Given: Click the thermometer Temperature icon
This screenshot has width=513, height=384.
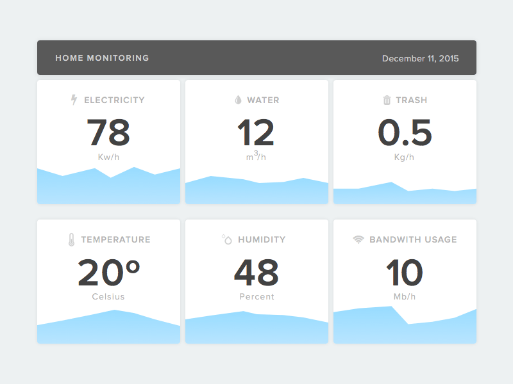Looking at the screenshot, I should (x=71, y=239).
